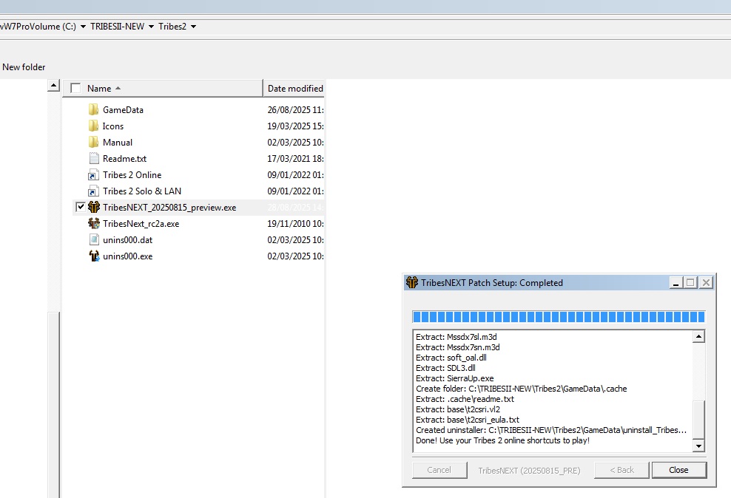Click log line 'Extract: base\t2csri.vl2'
This screenshot has width=731, height=498.
458,409
